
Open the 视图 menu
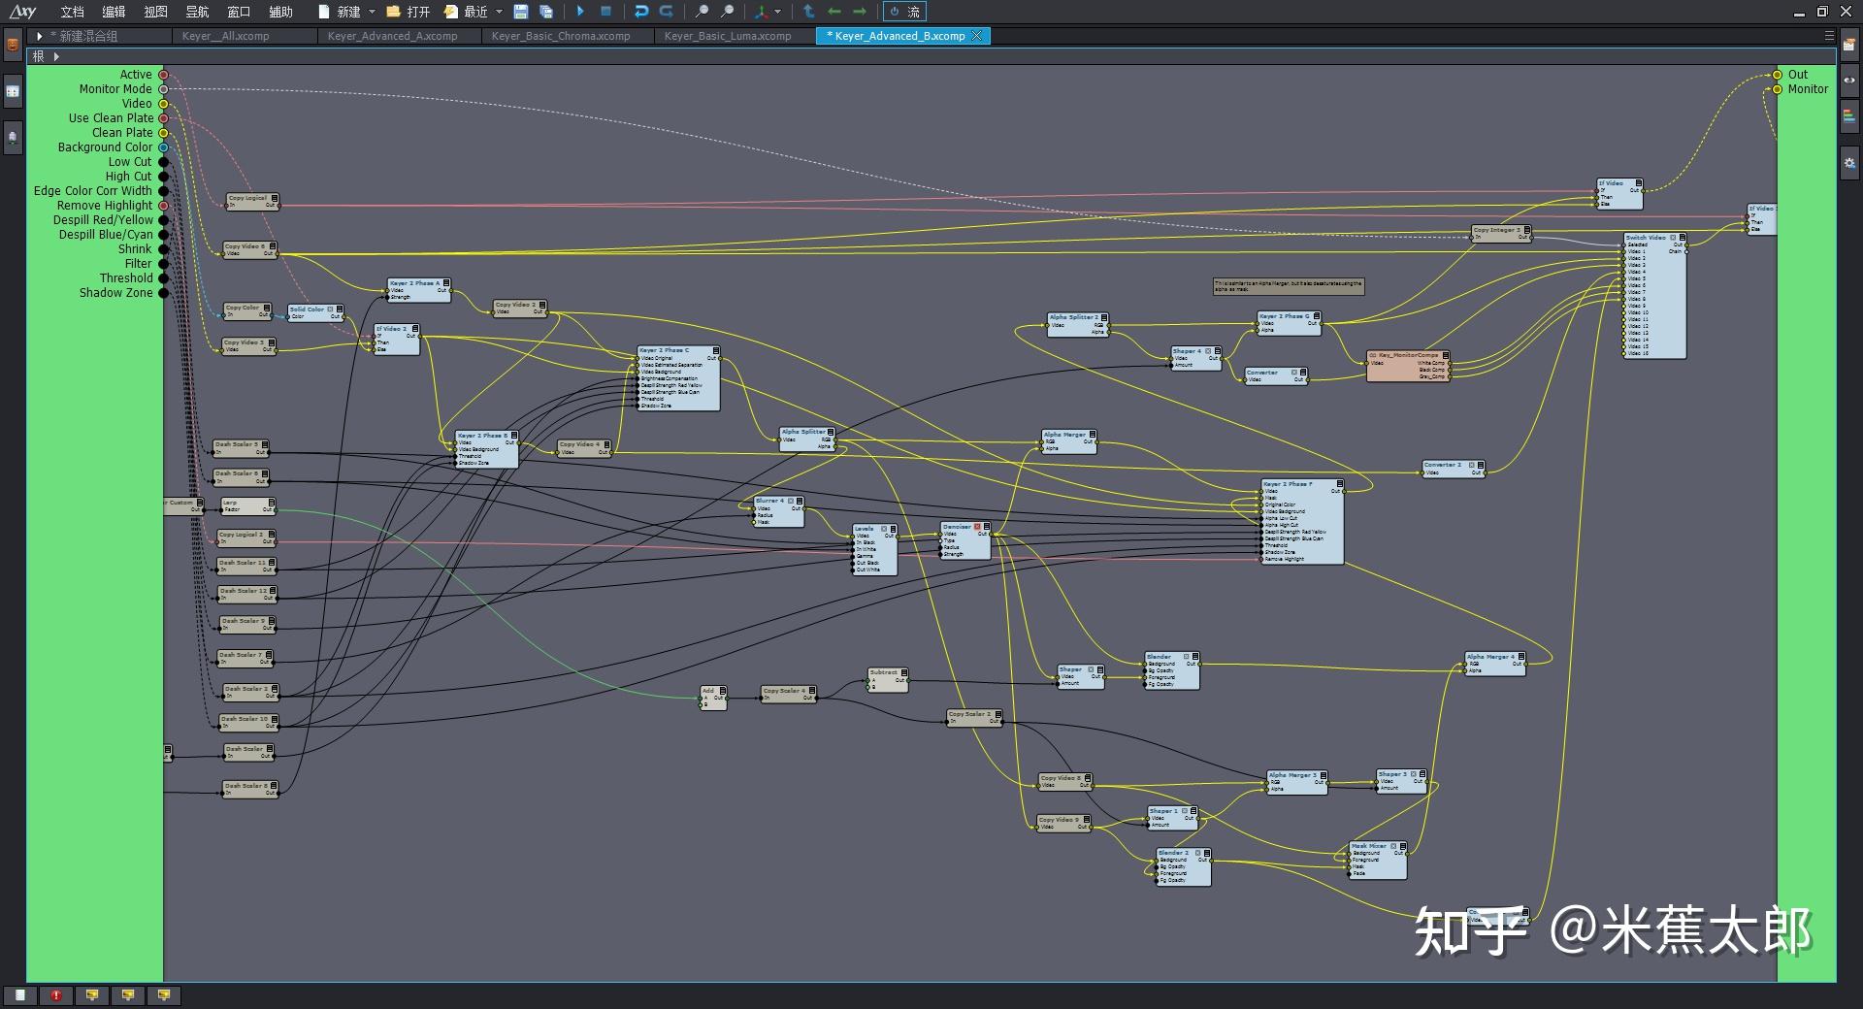(155, 12)
